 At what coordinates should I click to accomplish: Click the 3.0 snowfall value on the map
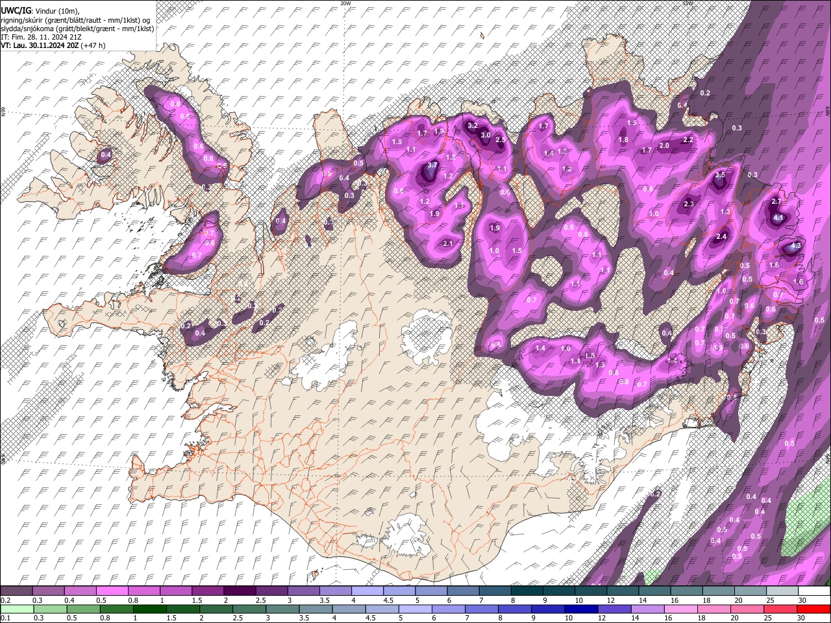[485, 135]
